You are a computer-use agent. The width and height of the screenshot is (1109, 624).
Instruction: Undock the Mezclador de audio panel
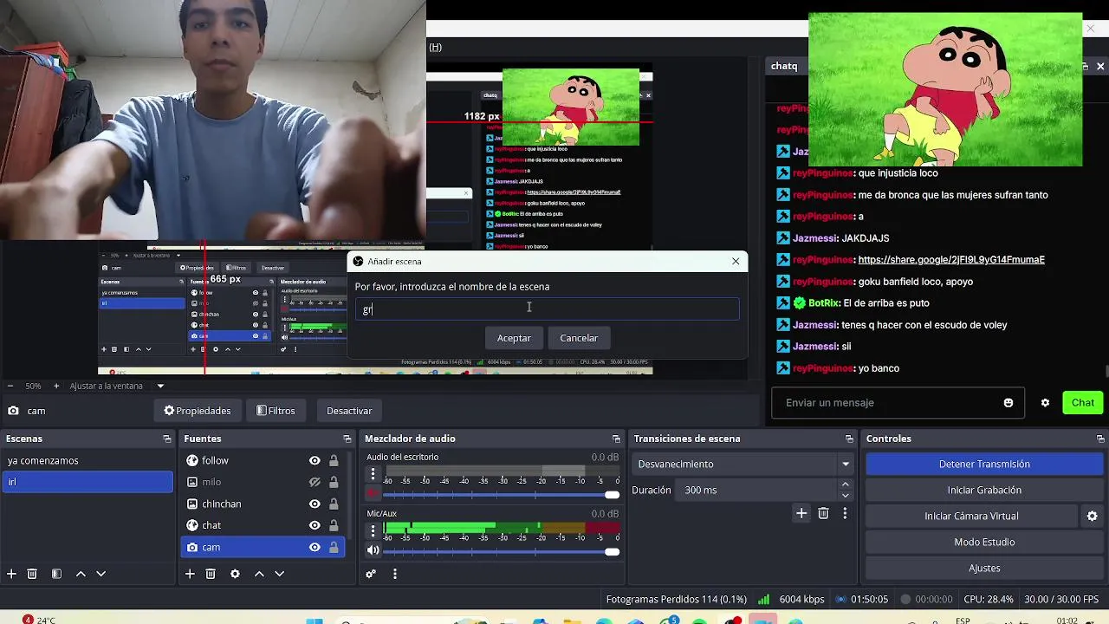click(x=616, y=439)
